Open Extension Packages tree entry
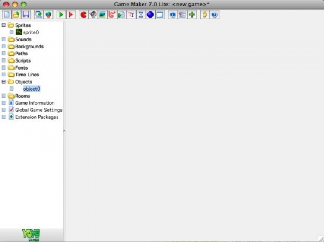Viewport: 324px width, 242px height. [37, 117]
